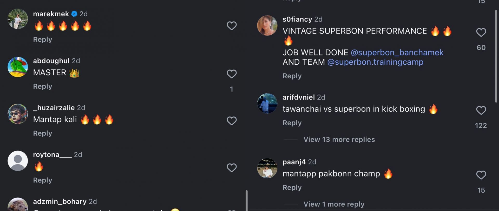
Task: Open @superbon_banchamek profile mention
Action: point(397,52)
